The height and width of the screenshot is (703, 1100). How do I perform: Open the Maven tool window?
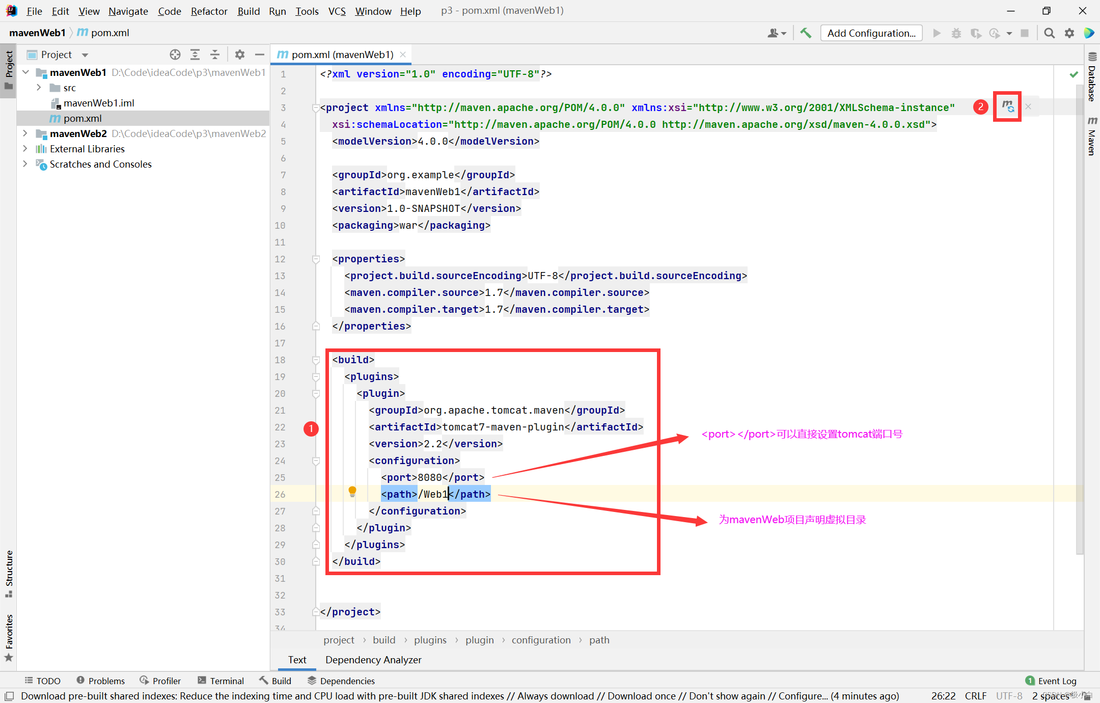coord(1092,136)
